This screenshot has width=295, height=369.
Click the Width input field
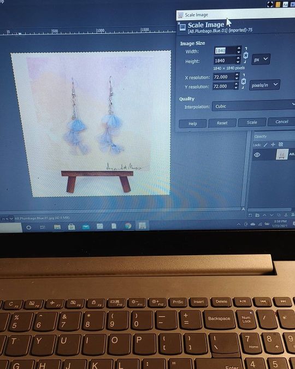(225, 51)
